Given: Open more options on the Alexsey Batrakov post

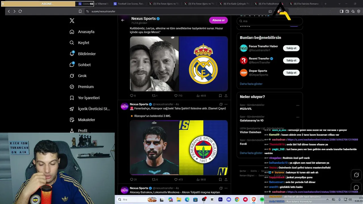Looking at the screenshot, I should pos(226,188).
